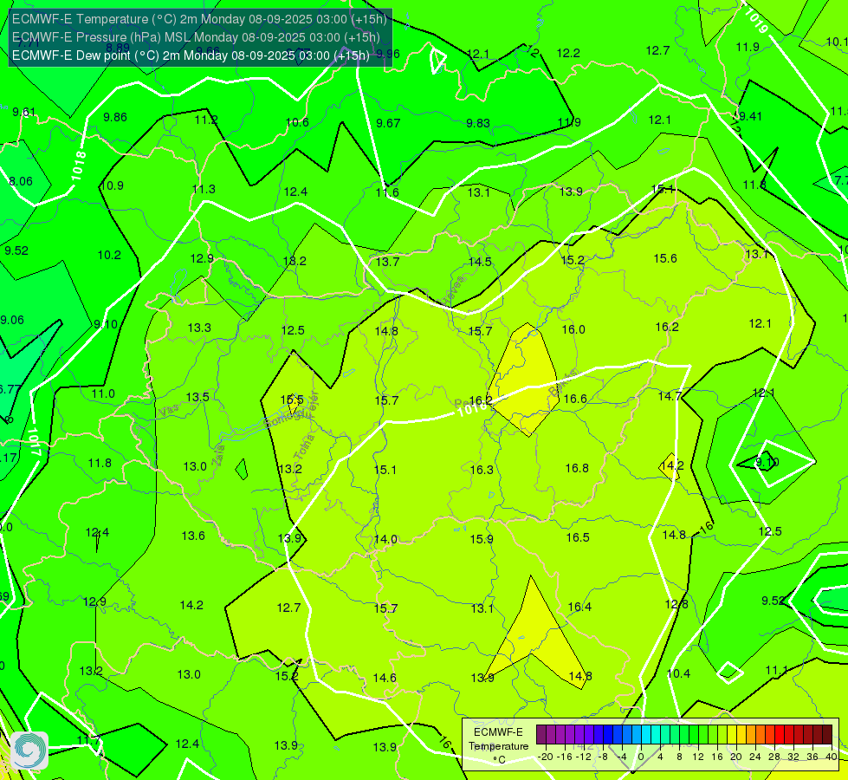This screenshot has width=848, height=780.
Task: Pick the bright red swatch right of 28
Action: point(780,735)
